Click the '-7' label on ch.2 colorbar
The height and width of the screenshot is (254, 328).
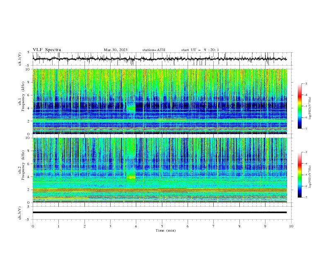305,198
